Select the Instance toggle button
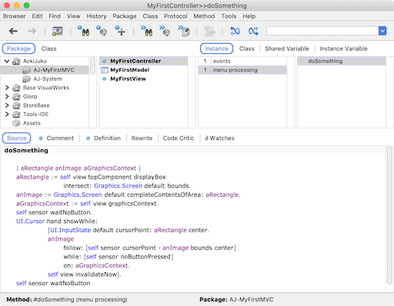Image resolution: width=394 pixels, height=306 pixels. coord(216,48)
